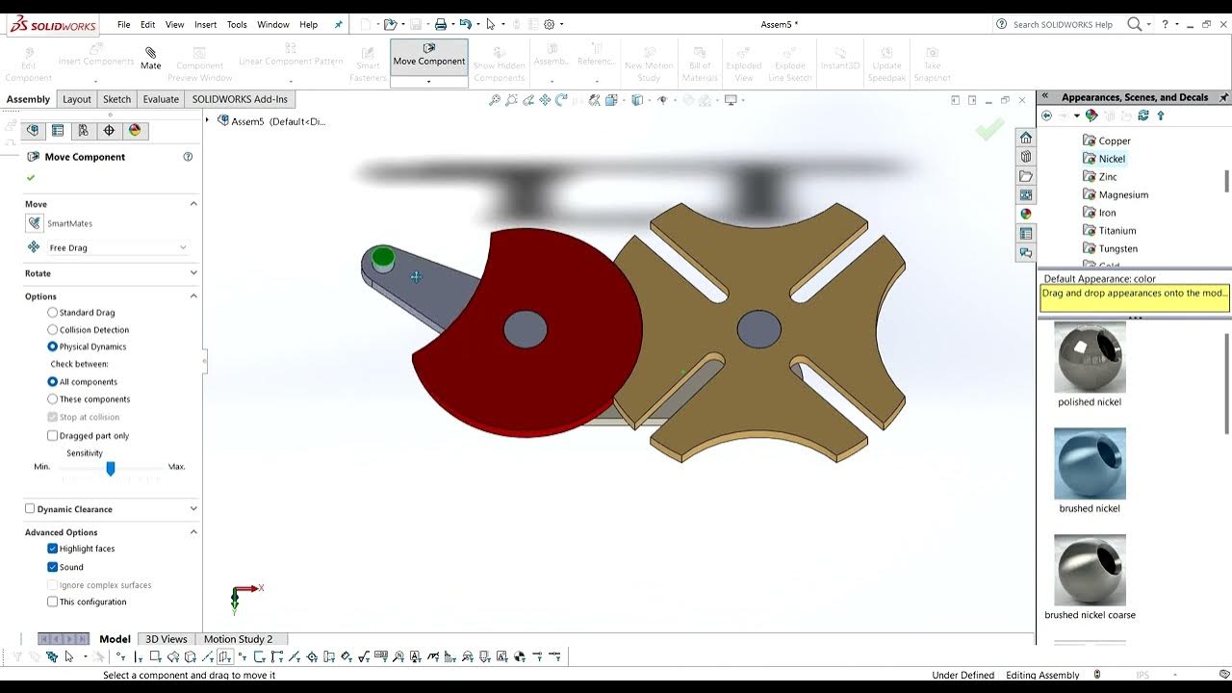Image resolution: width=1232 pixels, height=693 pixels.
Task: Click the Move Component help icon
Action: pos(188,157)
